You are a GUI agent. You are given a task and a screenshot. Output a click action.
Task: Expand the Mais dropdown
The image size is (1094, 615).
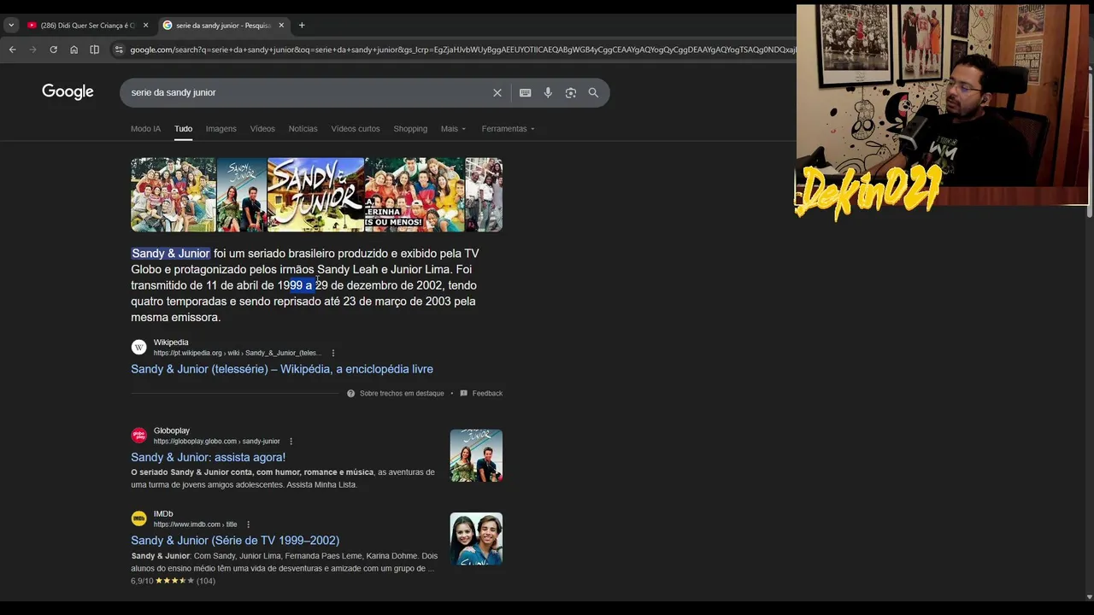(453, 129)
